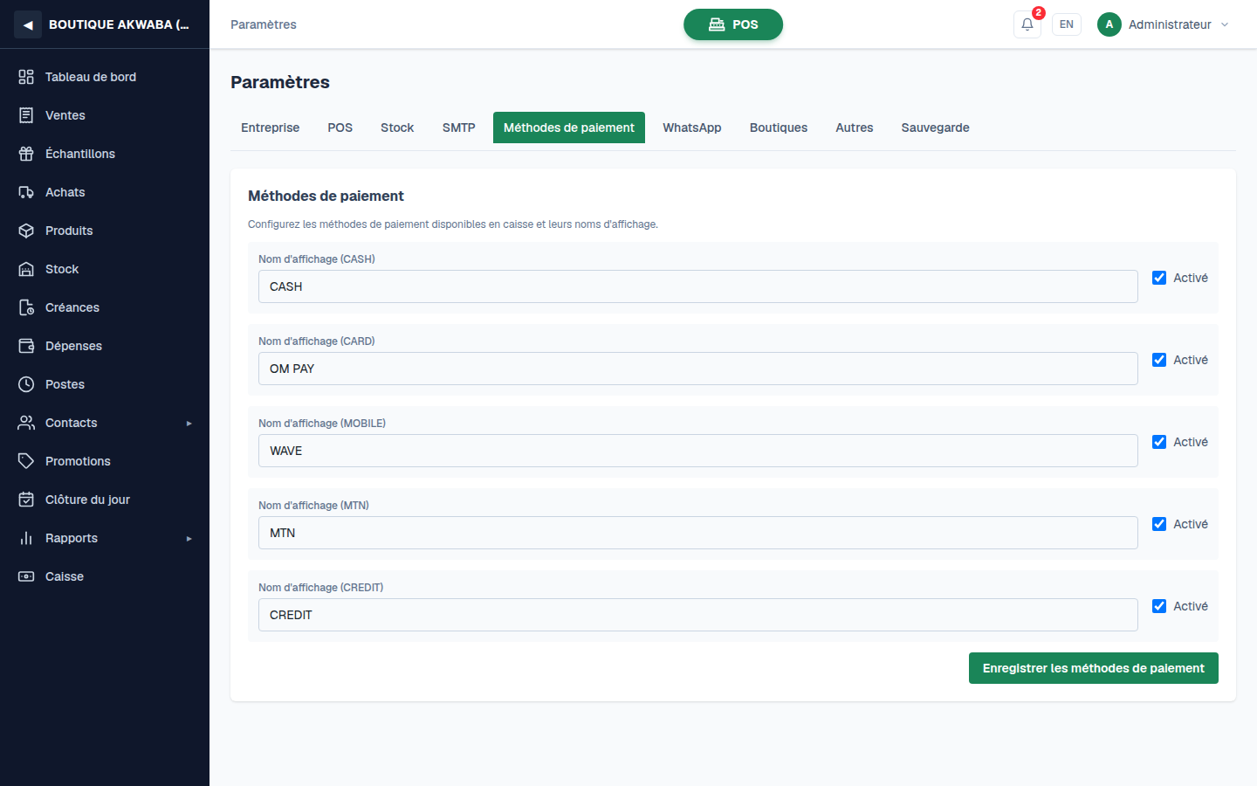
Task: Click the CREDIT display name field
Action: [x=698, y=615]
